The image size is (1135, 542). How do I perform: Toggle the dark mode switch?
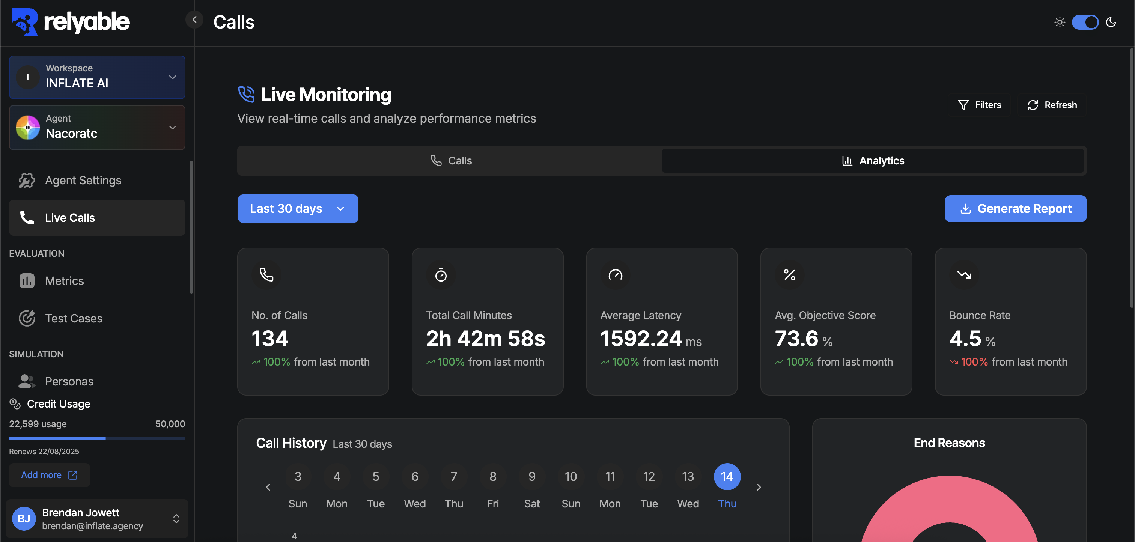tap(1085, 22)
